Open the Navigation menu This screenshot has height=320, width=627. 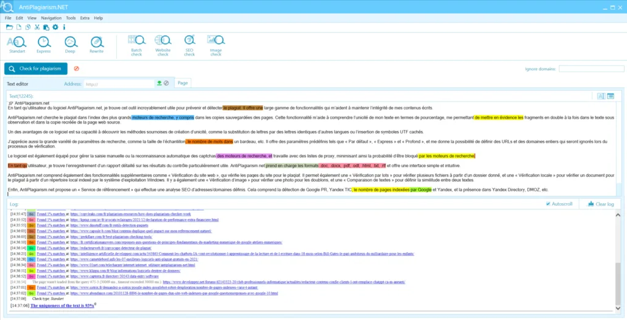[51, 18]
